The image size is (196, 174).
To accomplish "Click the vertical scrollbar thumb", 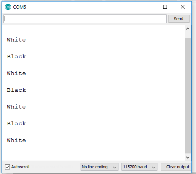I will tap(188, 96).
